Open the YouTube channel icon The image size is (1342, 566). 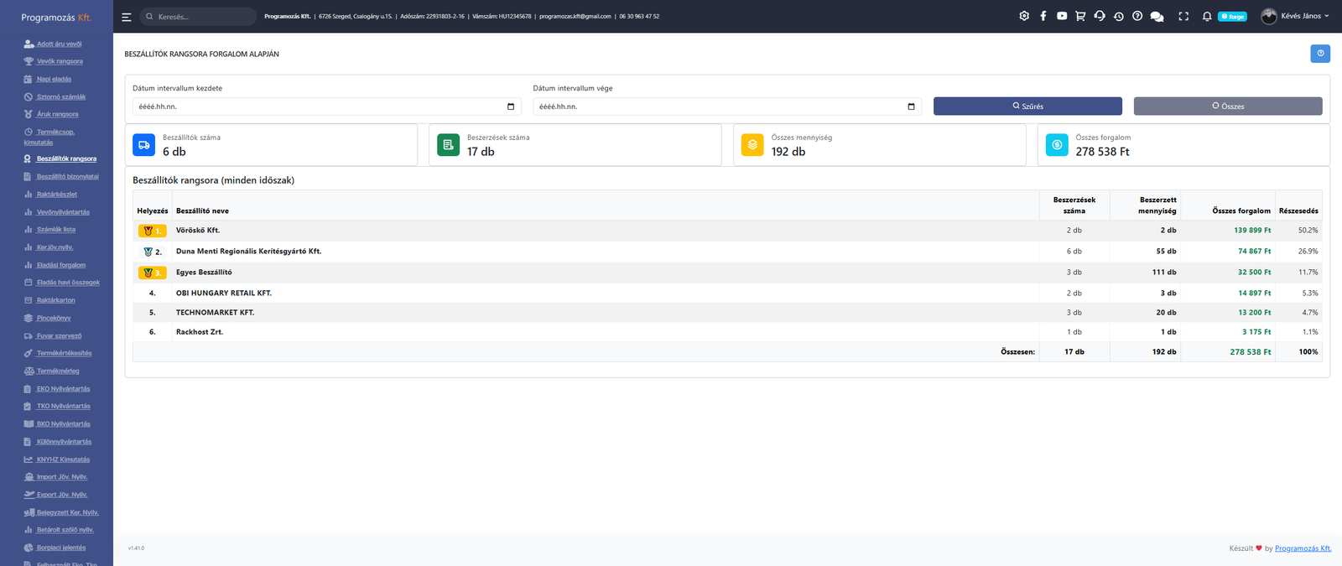tap(1062, 16)
